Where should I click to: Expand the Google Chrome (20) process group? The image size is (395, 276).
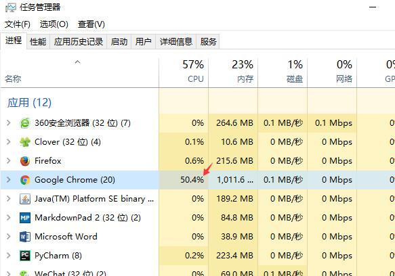[9, 180]
